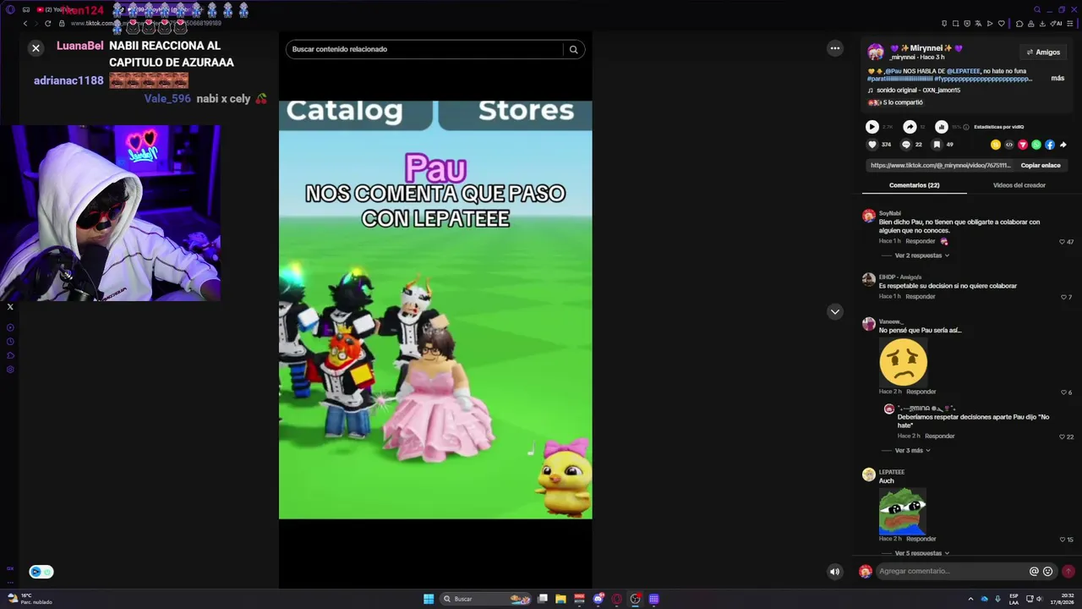Click the search magnifier in related content bar

point(573,49)
